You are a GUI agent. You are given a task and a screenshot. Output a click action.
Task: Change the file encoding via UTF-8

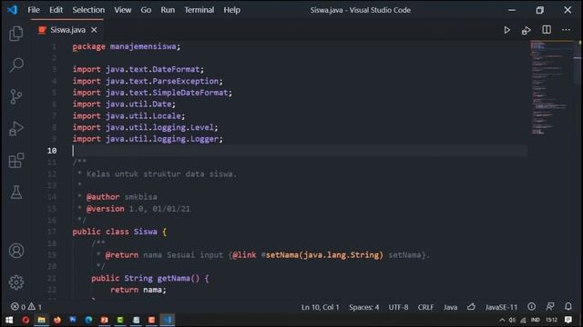point(398,307)
